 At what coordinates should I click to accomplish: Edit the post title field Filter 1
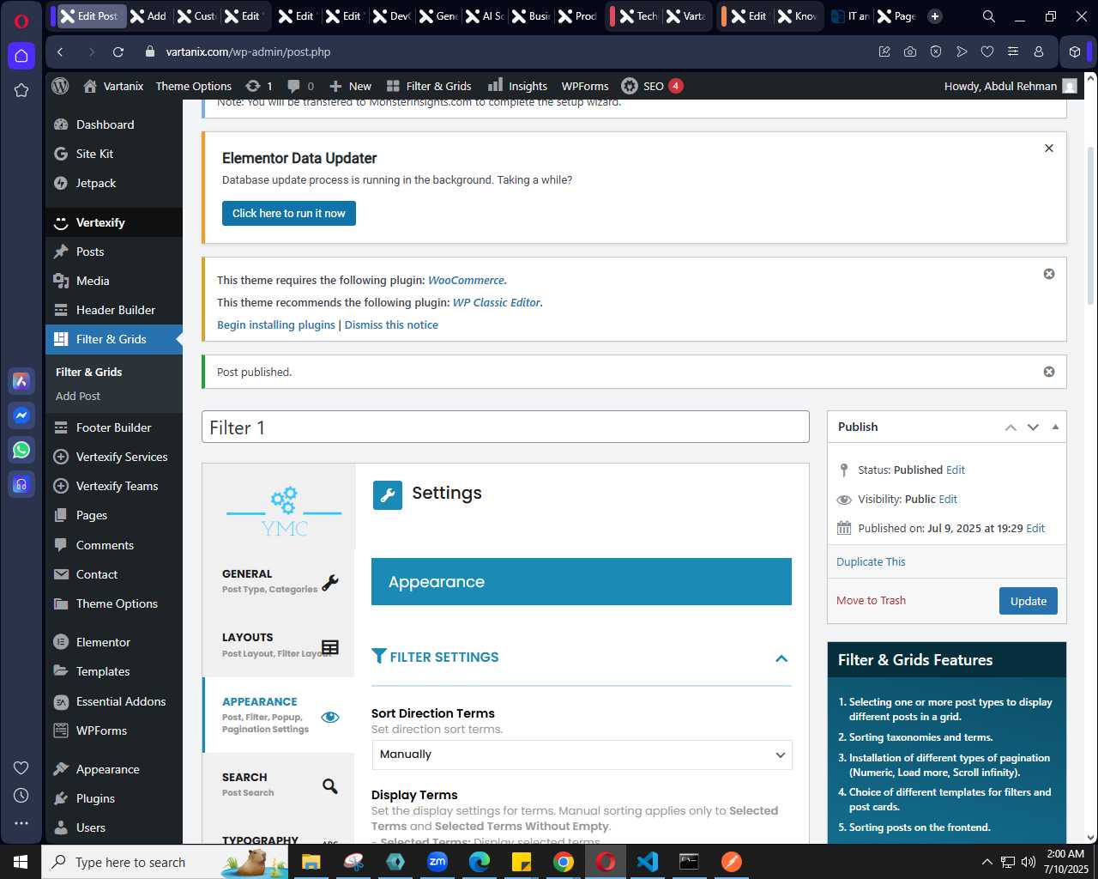(x=505, y=427)
